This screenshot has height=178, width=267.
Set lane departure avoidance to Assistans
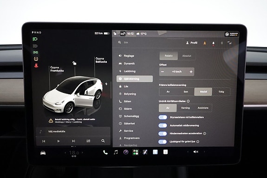coord(203,108)
